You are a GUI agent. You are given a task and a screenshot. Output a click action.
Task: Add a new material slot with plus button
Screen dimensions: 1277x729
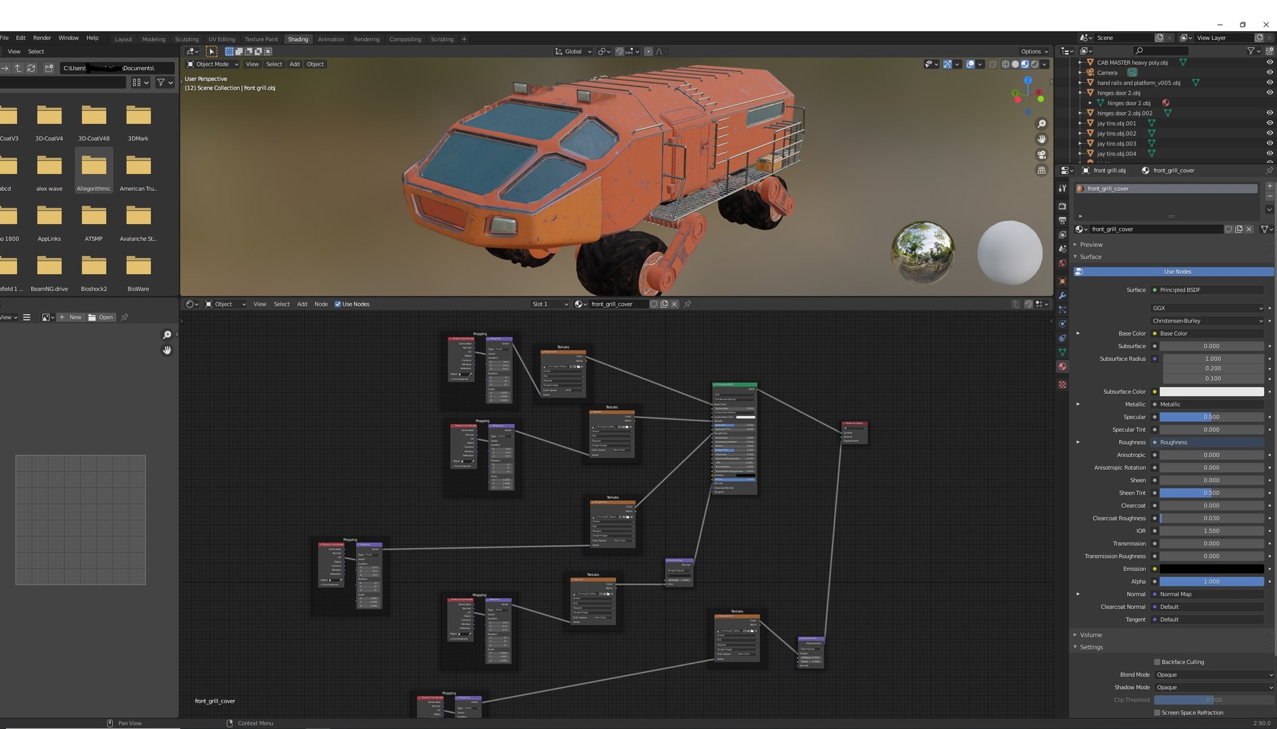[x=1270, y=186]
